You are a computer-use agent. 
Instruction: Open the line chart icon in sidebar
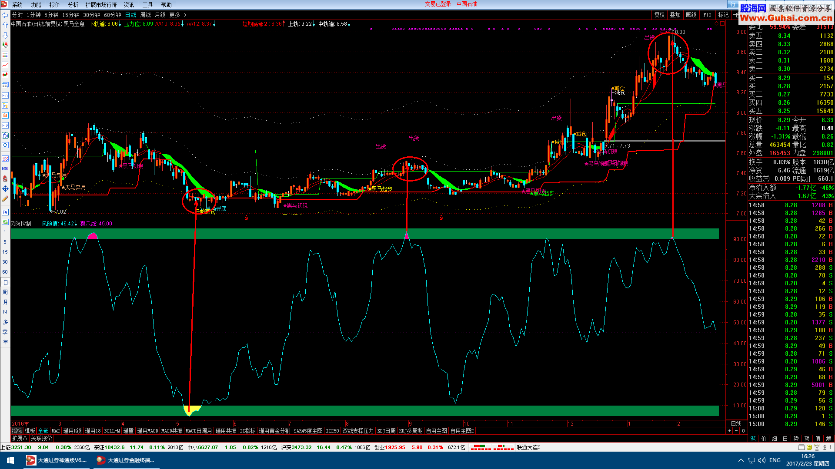tap(5, 65)
